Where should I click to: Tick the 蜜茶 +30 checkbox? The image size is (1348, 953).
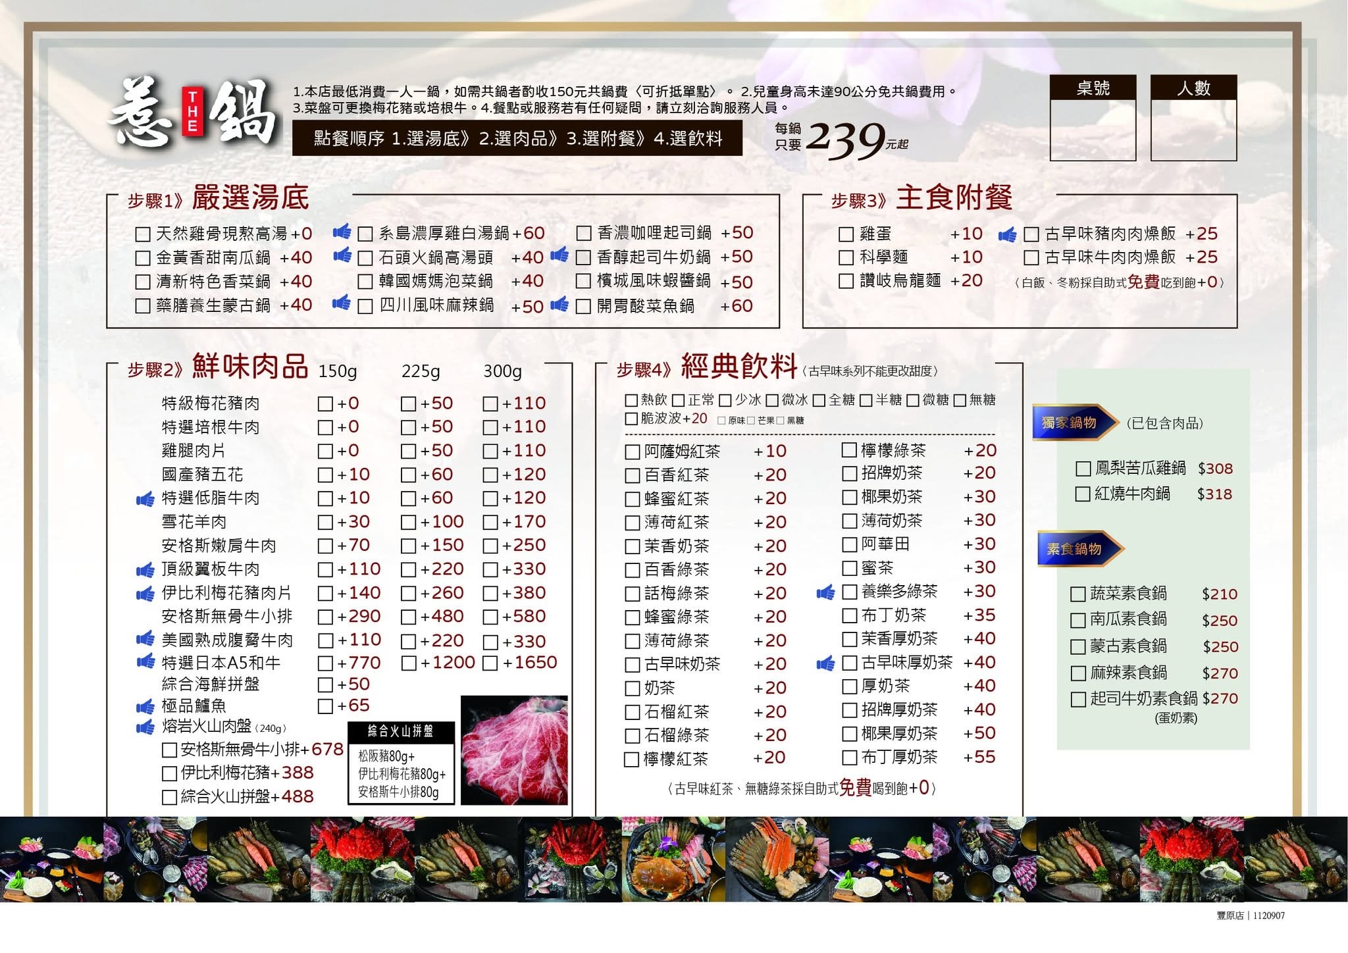[x=850, y=568]
